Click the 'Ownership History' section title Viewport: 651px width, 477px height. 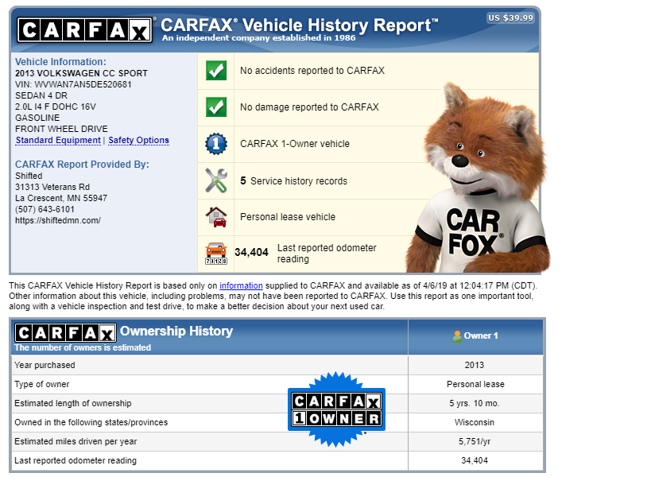[x=176, y=331]
